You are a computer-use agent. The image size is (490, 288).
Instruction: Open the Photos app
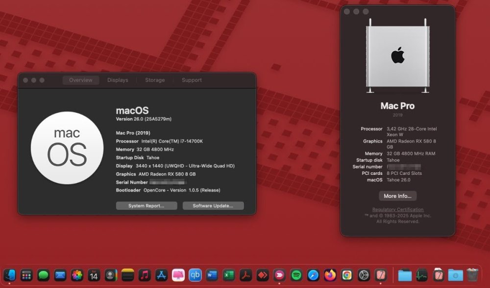[x=77, y=275]
